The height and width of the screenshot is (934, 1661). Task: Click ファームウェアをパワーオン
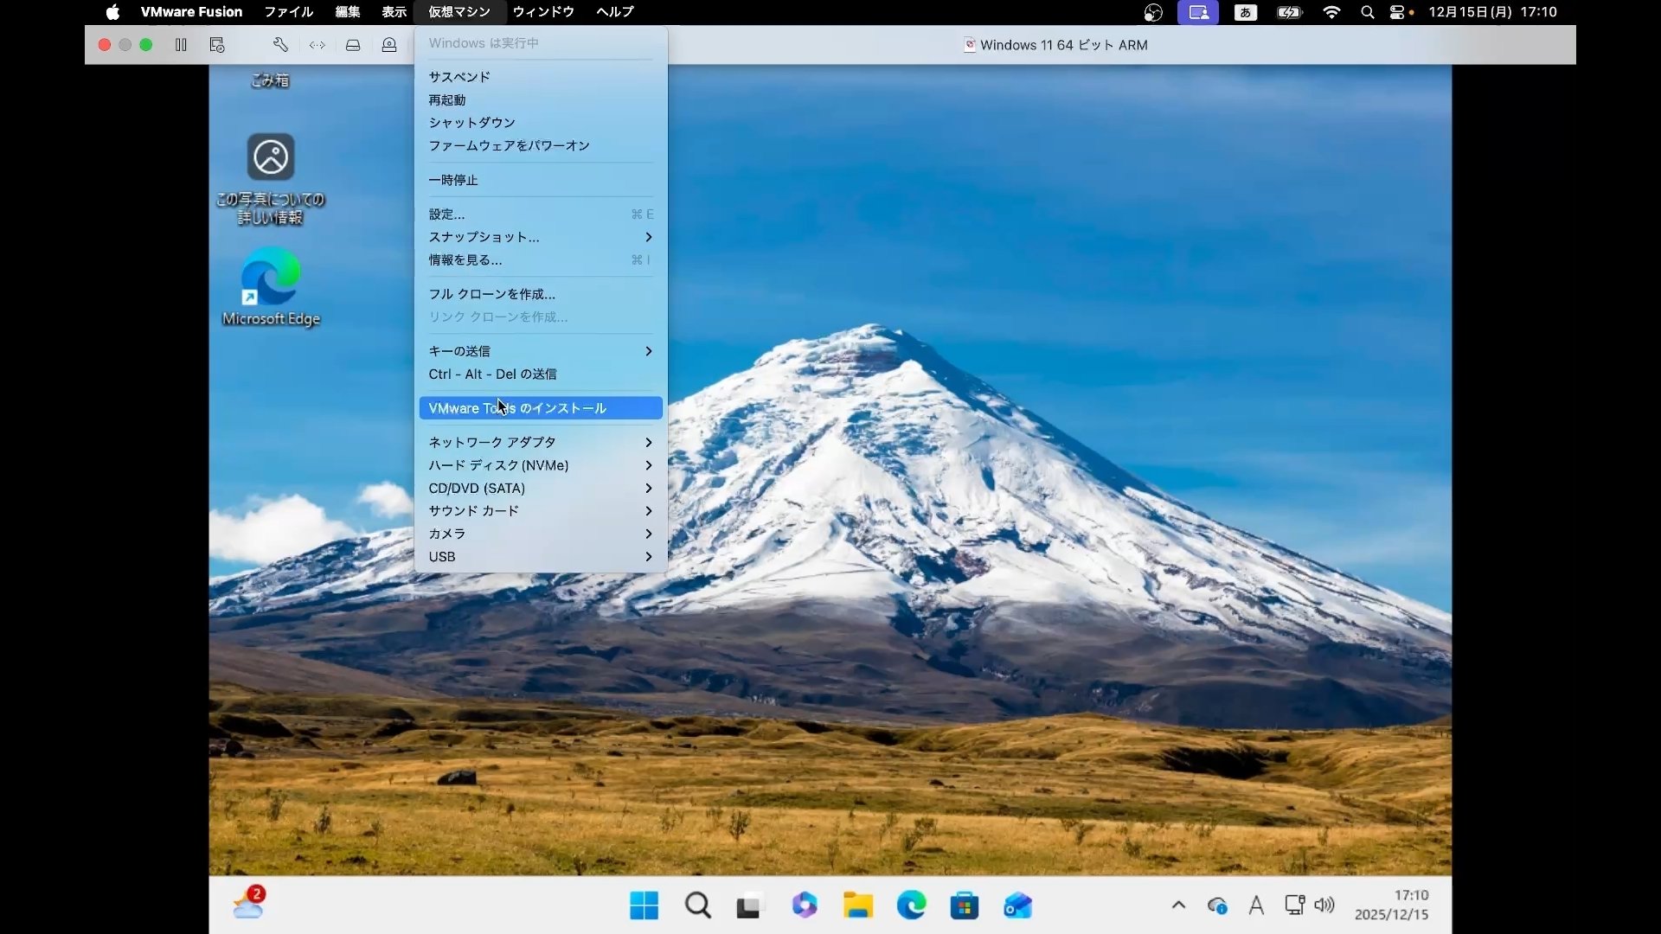click(509, 145)
